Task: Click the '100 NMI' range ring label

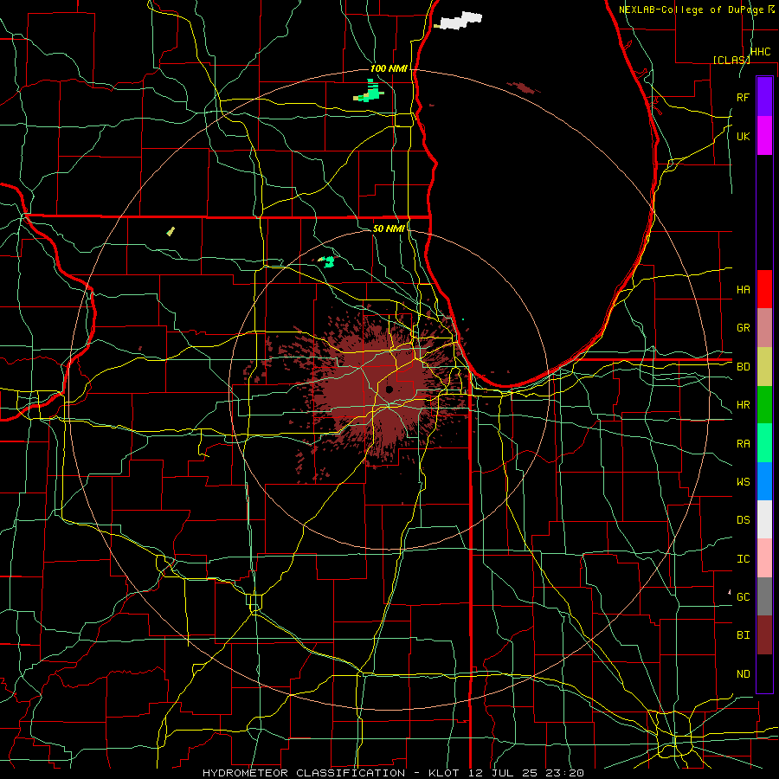Action: pos(389,68)
